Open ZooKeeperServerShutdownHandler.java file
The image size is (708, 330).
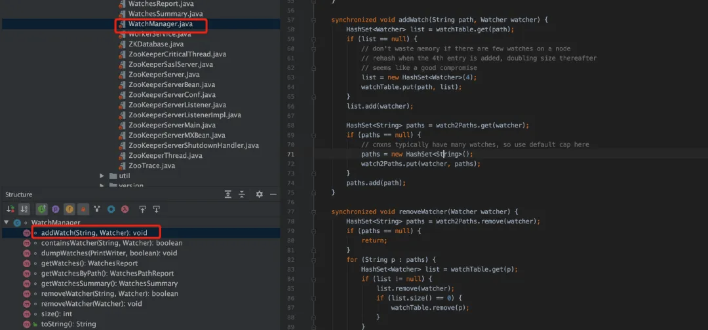point(193,145)
